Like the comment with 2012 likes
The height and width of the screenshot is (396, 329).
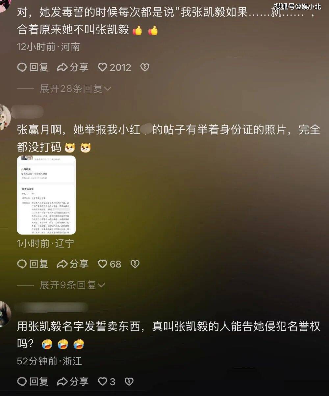click(114, 67)
